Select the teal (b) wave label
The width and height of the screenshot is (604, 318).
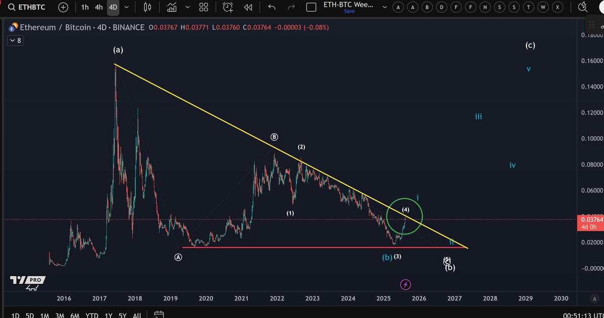point(387,257)
